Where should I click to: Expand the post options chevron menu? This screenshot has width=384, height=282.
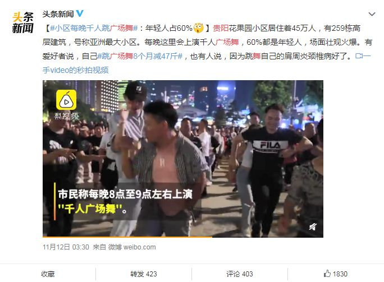click(372, 14)
